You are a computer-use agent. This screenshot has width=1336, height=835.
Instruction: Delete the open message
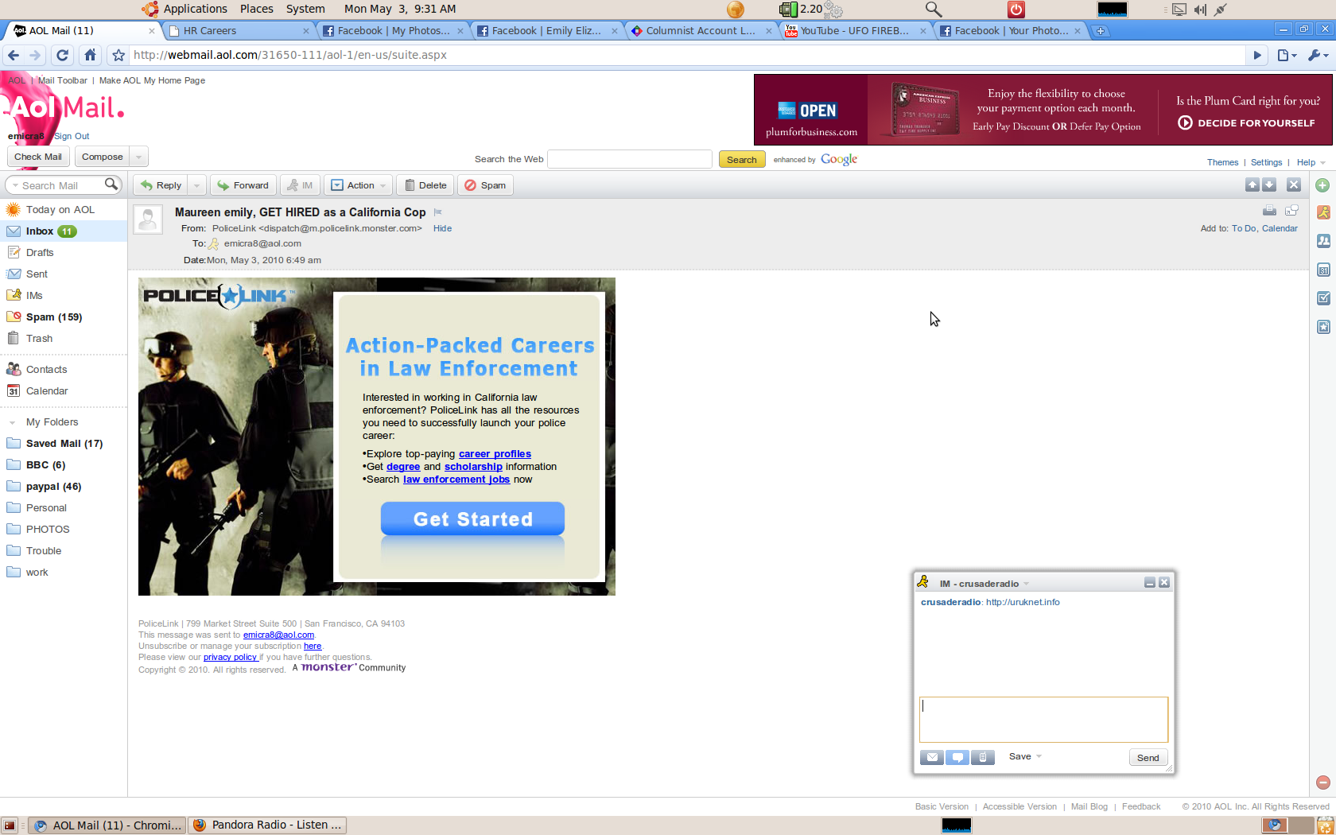point(425,185)
